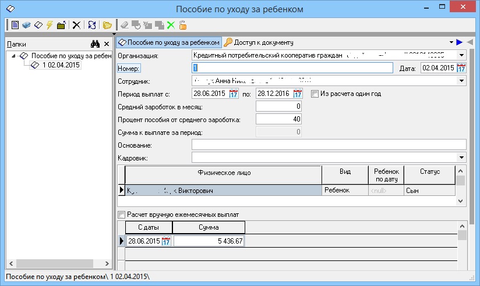Switch to Пособие по уходу за ребенком tab
Viewport: 480px width, 286px height.
click(x=169, y=42)
